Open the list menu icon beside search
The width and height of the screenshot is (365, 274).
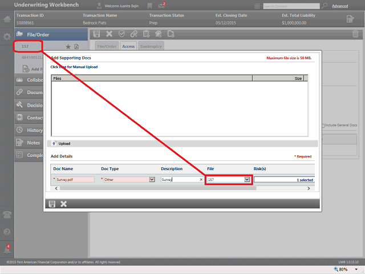point(257,6)
